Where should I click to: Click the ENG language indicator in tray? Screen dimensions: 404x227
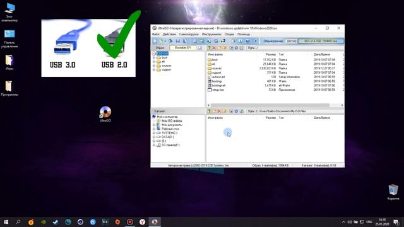coord(369,222)
